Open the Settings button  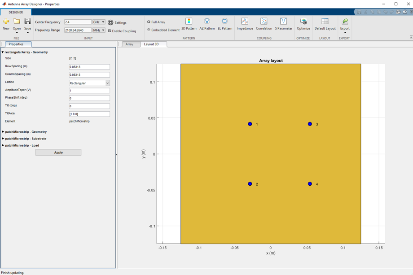click(117, 22)
